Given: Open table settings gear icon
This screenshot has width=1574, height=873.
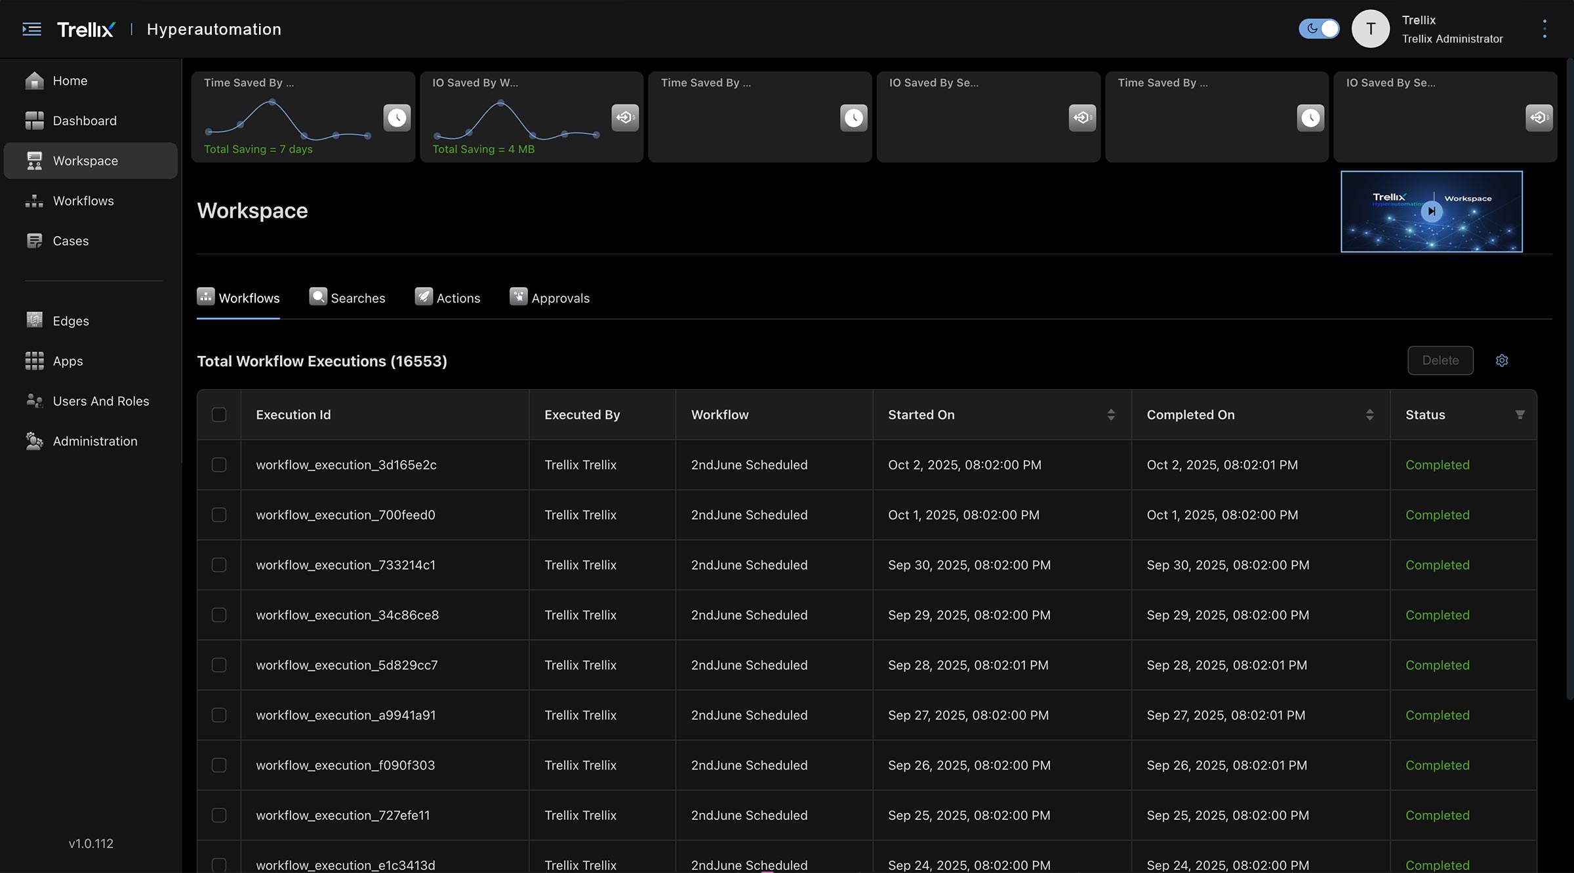Looking at the screenshot, I should (1502, 360).
